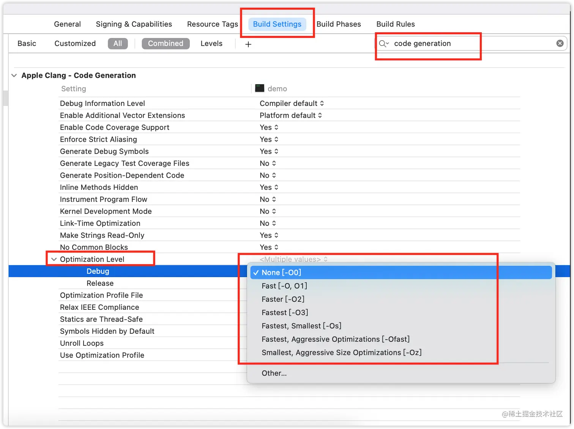Choose Other... in the optimization menu
Image resolution: width=574 pixels, height=429 pixels.
click(401, 373)
